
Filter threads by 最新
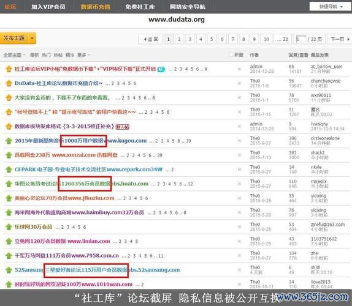34,55
